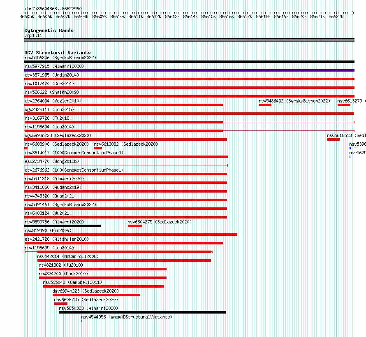Click nsv819490 (Kim2009) label
Image resolution: width=366 pixels, height=337 pixels.
point(48,230)
